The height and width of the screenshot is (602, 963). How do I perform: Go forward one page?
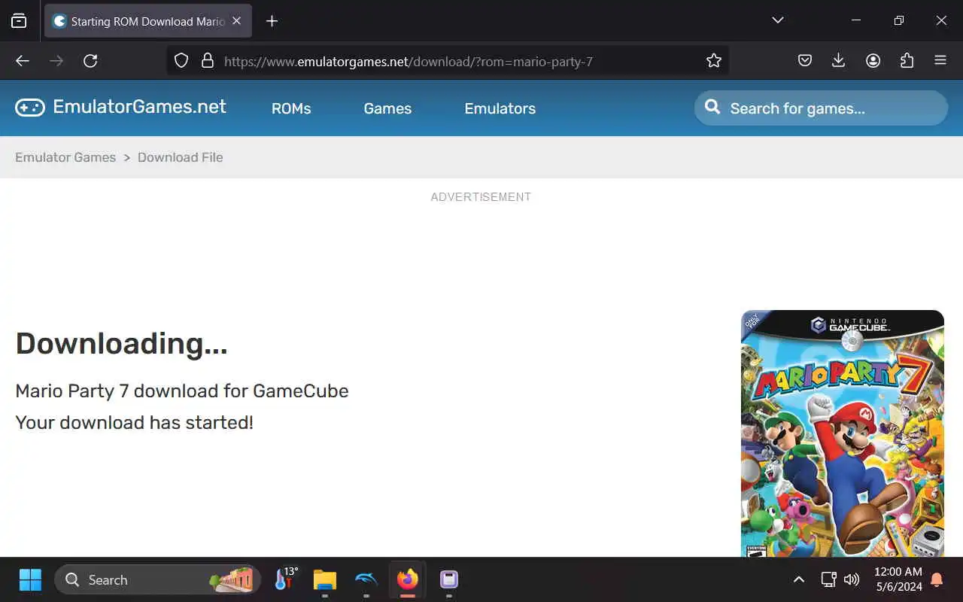56,61
